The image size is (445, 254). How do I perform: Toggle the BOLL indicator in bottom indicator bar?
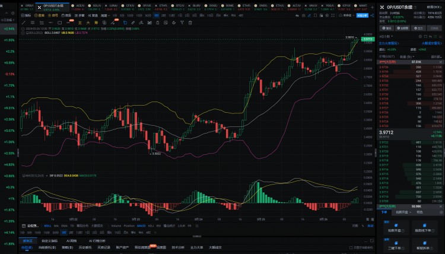(47, 226)
